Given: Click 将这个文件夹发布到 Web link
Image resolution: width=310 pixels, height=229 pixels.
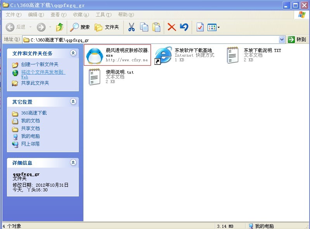Looking at the screenshot, I should [43, 75].
